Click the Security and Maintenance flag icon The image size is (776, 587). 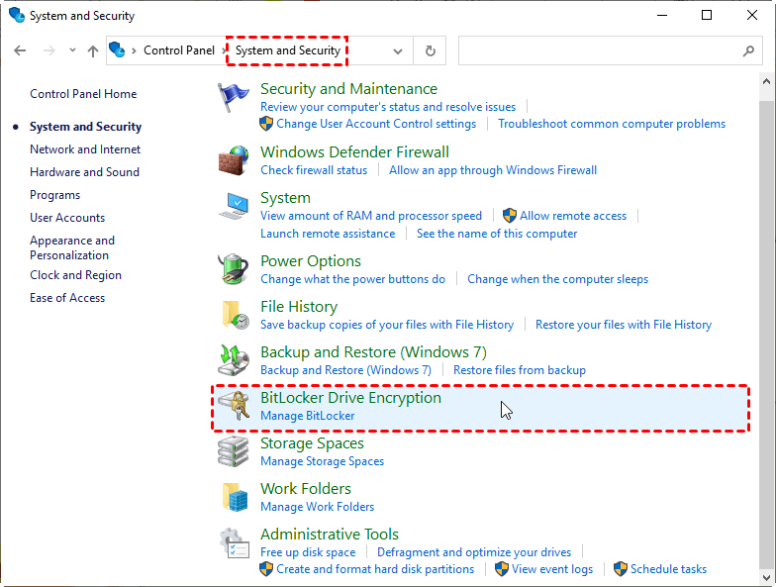tap(233, 97)
